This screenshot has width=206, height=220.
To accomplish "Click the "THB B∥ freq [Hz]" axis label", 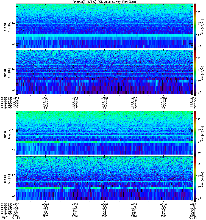I will tap(7, 73).
